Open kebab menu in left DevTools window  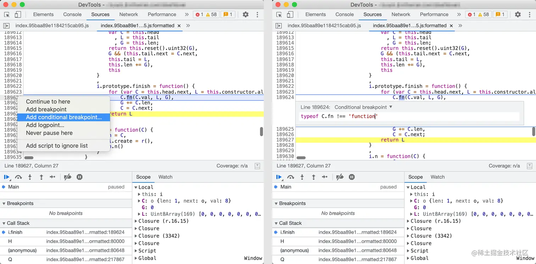coord(257,15)
